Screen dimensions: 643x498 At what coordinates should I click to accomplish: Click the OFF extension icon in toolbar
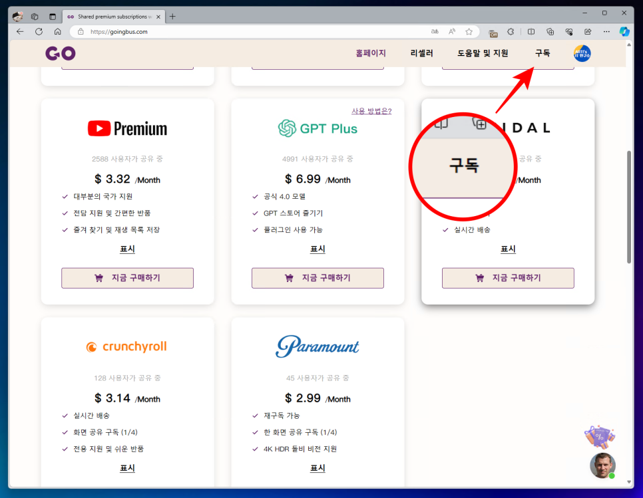click(x=493, y=33)
